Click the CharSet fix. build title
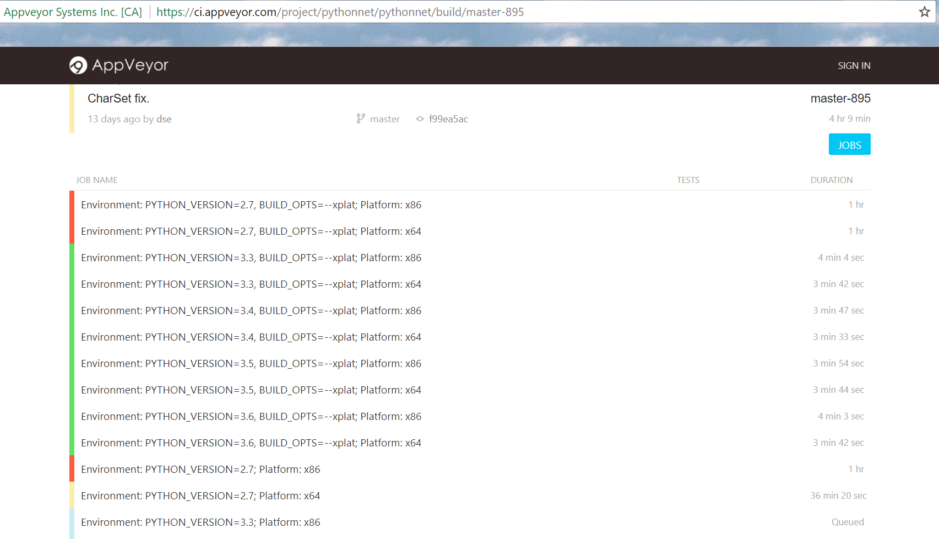This screenshot has width=939, height=539. tap(118, 98)
